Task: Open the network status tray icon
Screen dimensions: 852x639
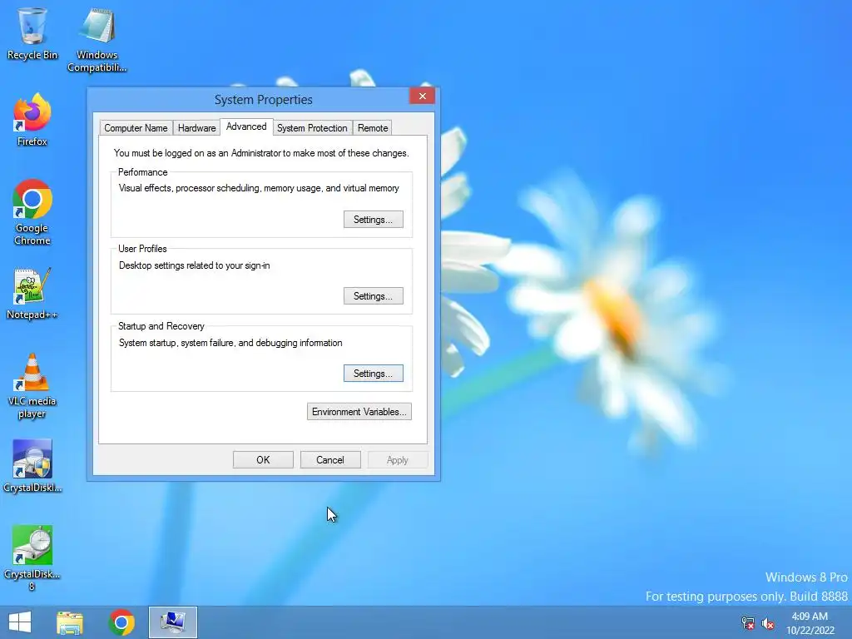Action: click(748, 623)
